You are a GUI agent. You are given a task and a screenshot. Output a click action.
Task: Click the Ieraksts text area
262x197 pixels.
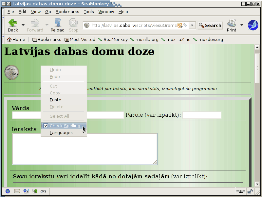[x=85, y=149]
